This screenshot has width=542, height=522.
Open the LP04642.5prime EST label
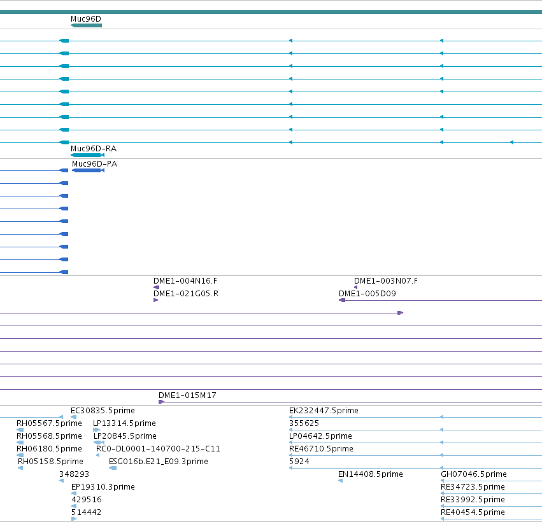tap(321, 436)
